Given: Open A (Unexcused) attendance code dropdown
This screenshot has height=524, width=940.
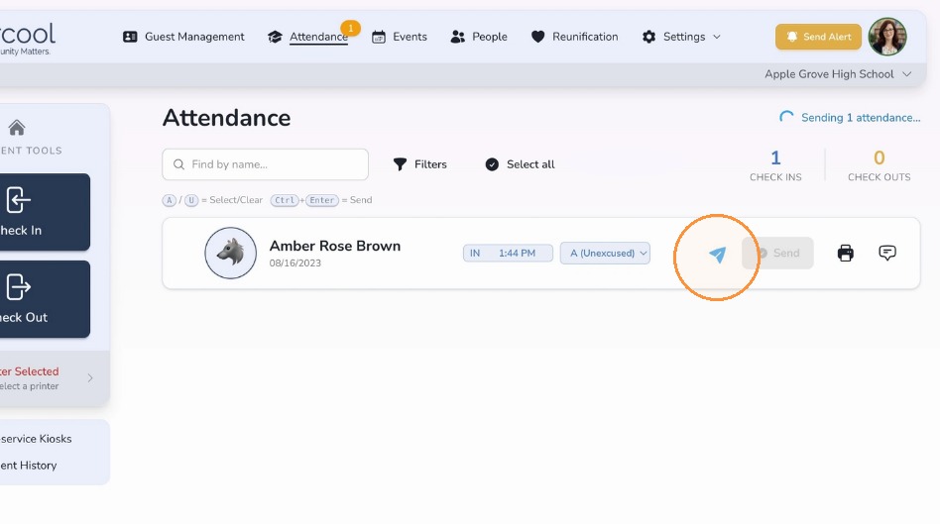Looking at the screenshot, I should [605, 253].
